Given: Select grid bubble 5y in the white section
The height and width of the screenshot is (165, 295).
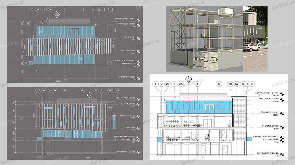Looking at the screenshot, I should 237,84.
